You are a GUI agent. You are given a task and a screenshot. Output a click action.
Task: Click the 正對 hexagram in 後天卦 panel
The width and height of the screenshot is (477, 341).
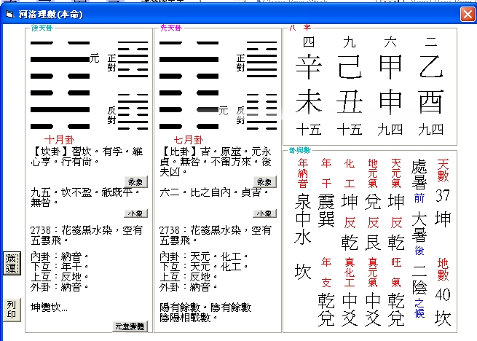[x=132, y=58]
